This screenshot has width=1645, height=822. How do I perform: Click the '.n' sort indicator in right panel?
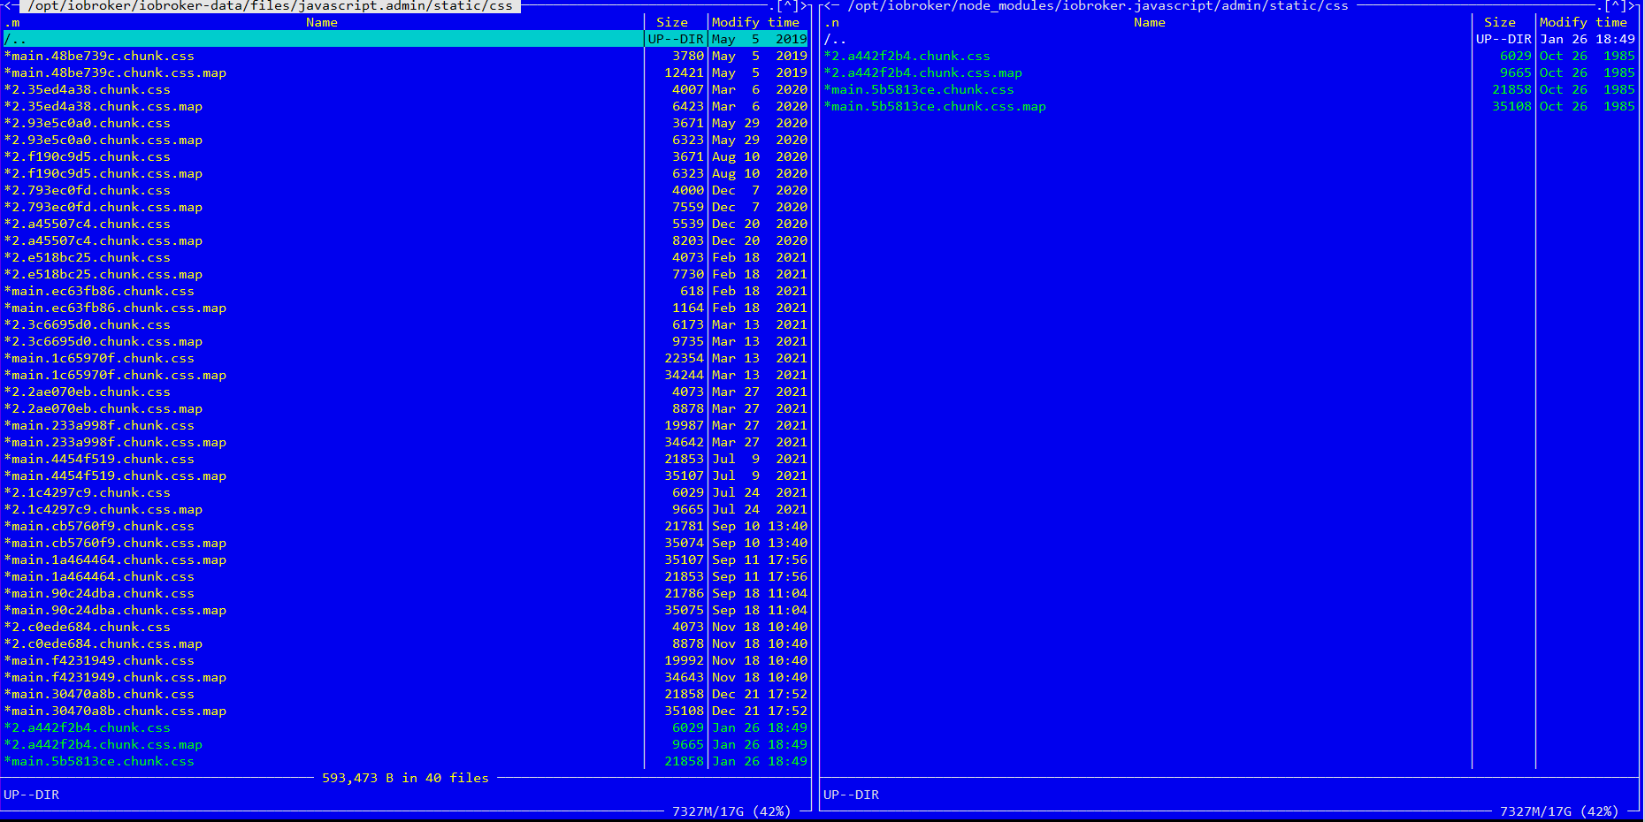(x=831, y=22)
